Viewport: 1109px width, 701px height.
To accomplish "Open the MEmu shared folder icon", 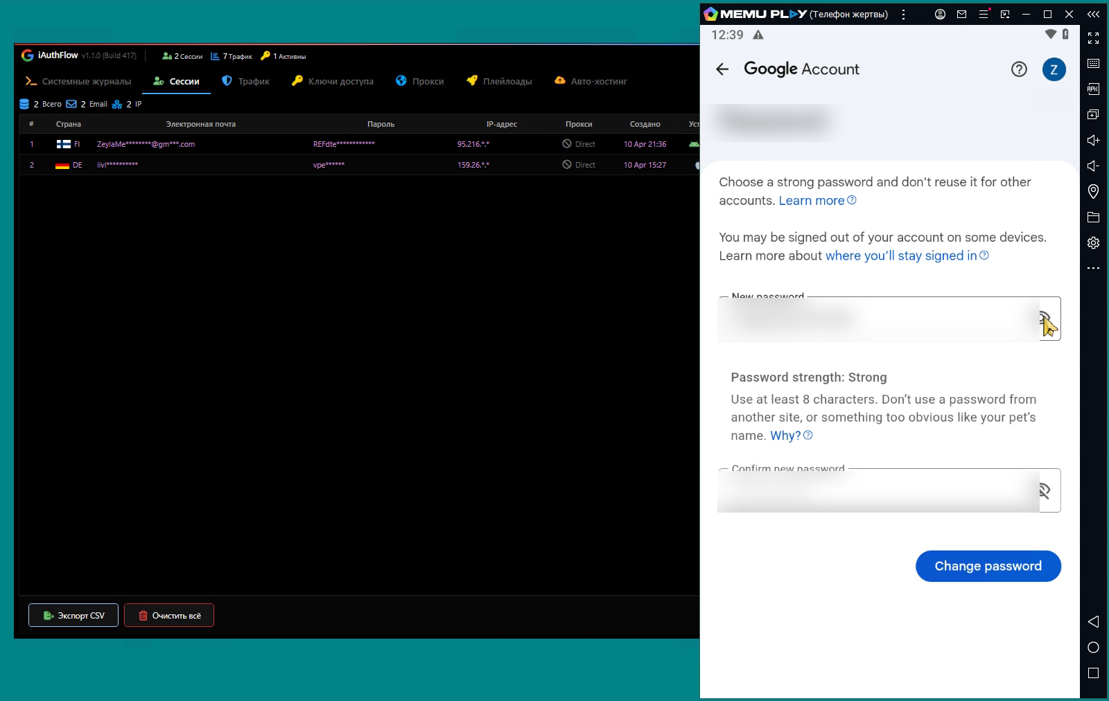I will (1093, 217).
